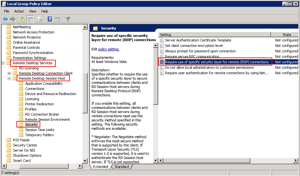The width and height of the screenshot is (300, 176).
Task: Click the Back arrow toolbar icon
Action: pos(5,19)
